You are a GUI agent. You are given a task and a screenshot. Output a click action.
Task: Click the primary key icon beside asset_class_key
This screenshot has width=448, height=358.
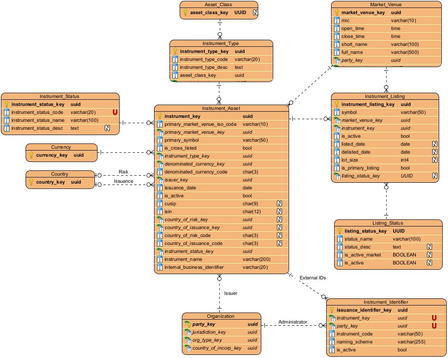pos(186,13)
